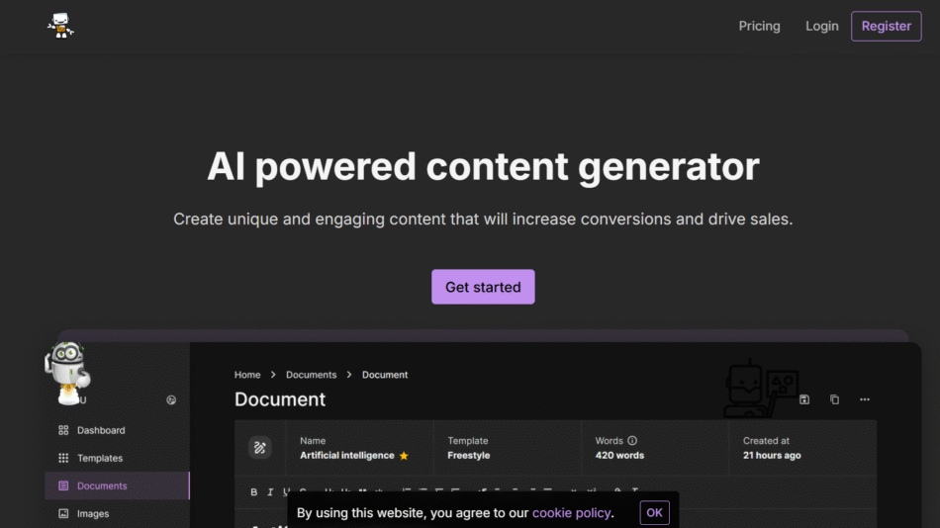Viewport: 940px width, 528px height.
Task: Open the cookie policy link
Action: coord(571,512)
